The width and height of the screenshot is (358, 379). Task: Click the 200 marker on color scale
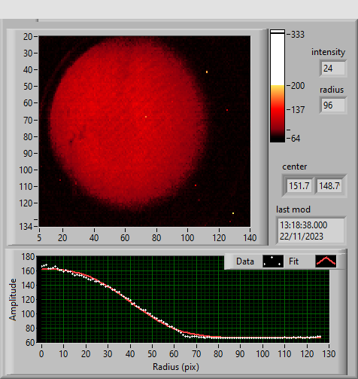click(297, 86)
